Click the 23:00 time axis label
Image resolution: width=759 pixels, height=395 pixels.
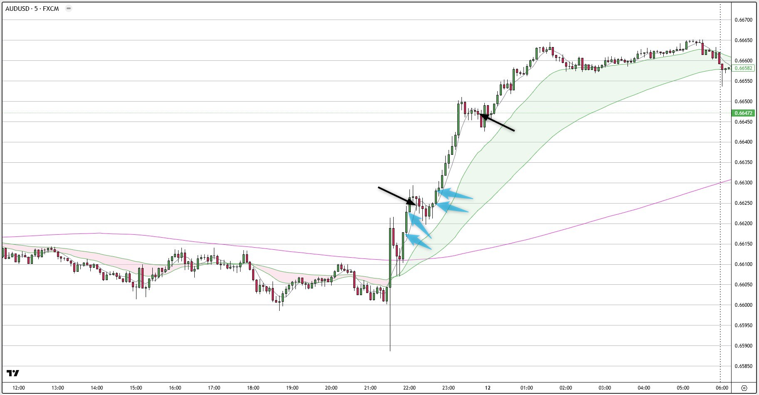tap(449, 388)
